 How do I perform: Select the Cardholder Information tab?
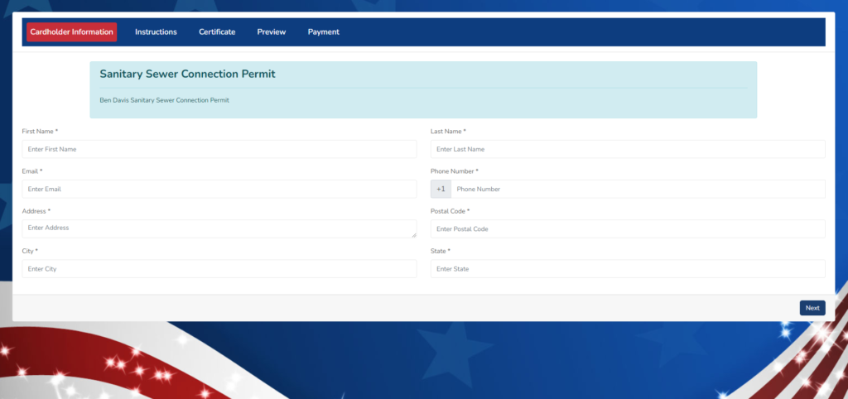coord(71,32)
